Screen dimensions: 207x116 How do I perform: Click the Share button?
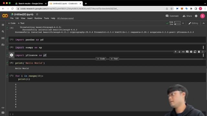(x=187, y=16)
